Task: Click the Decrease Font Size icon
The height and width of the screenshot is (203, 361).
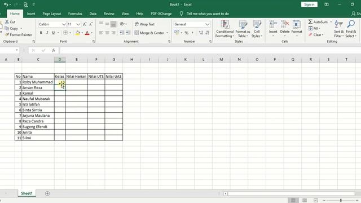Action: click(91, 24)
